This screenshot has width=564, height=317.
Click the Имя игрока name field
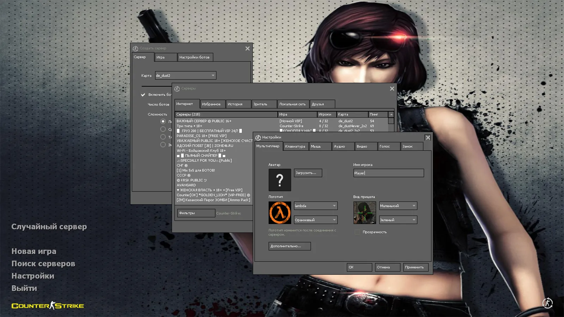[388, 173]
